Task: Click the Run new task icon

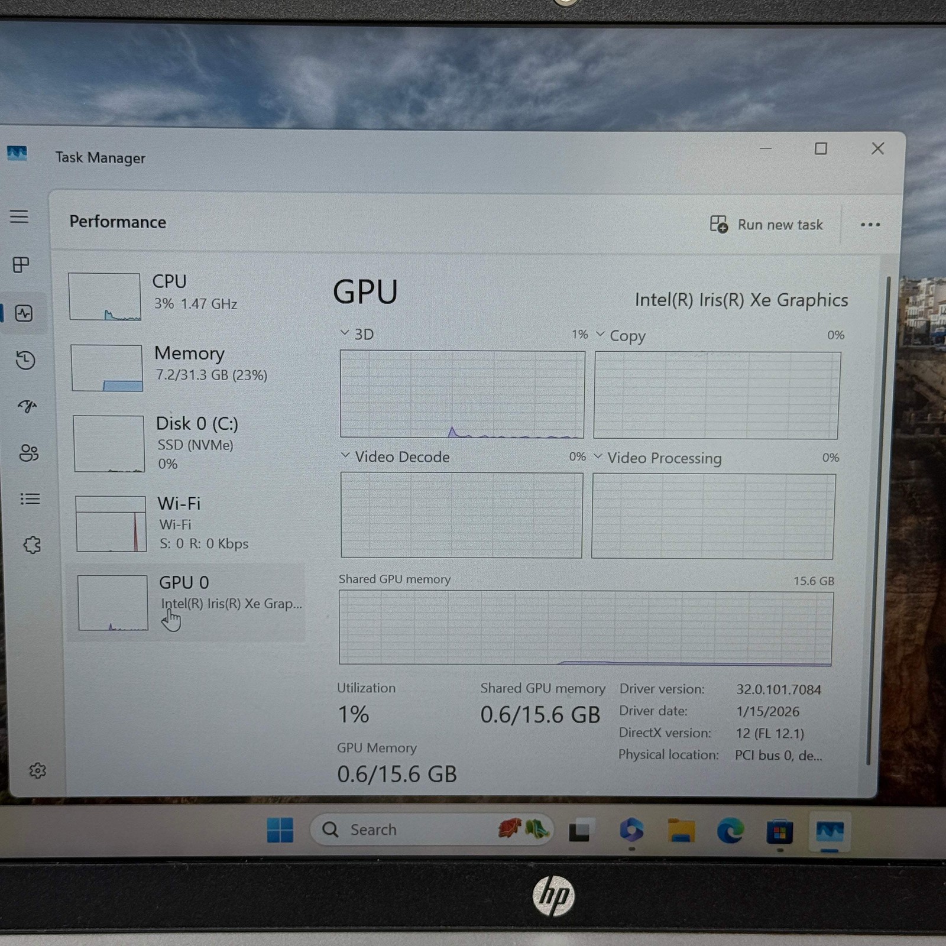Action: click(718, 224)
